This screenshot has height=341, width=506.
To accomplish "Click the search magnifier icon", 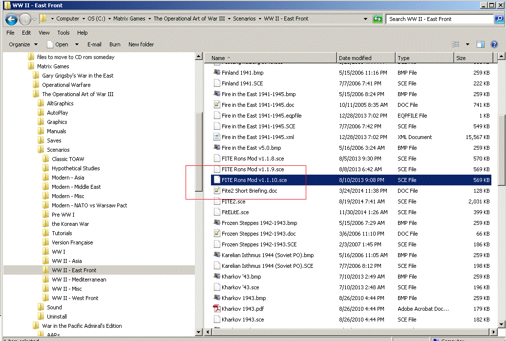I will (499, 19).
